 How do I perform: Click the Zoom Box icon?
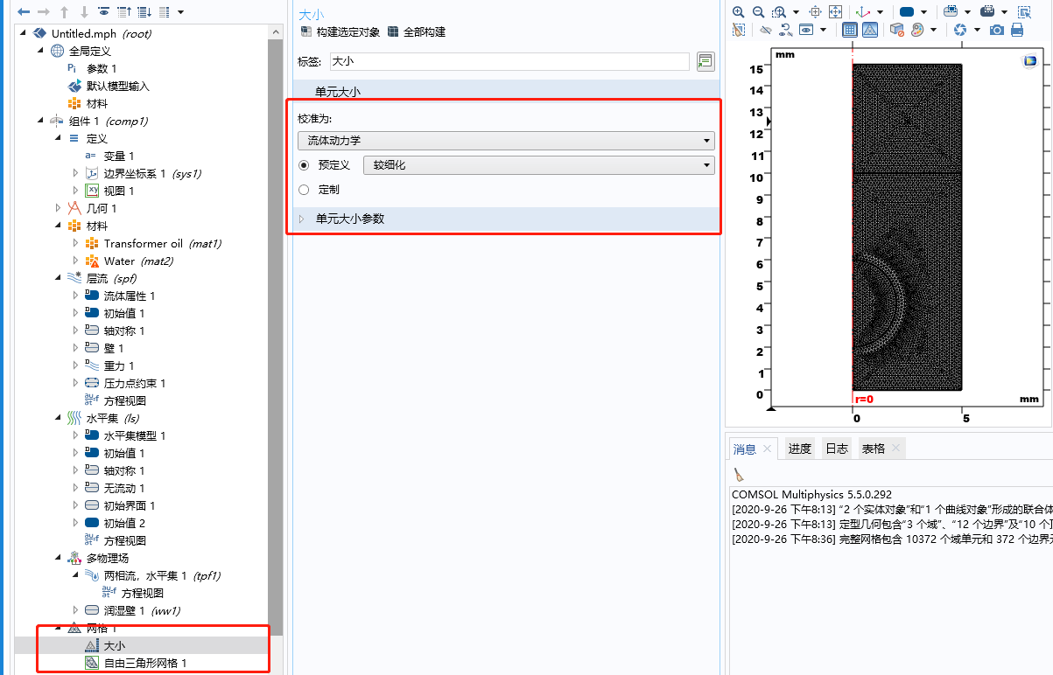coord(778,12)
